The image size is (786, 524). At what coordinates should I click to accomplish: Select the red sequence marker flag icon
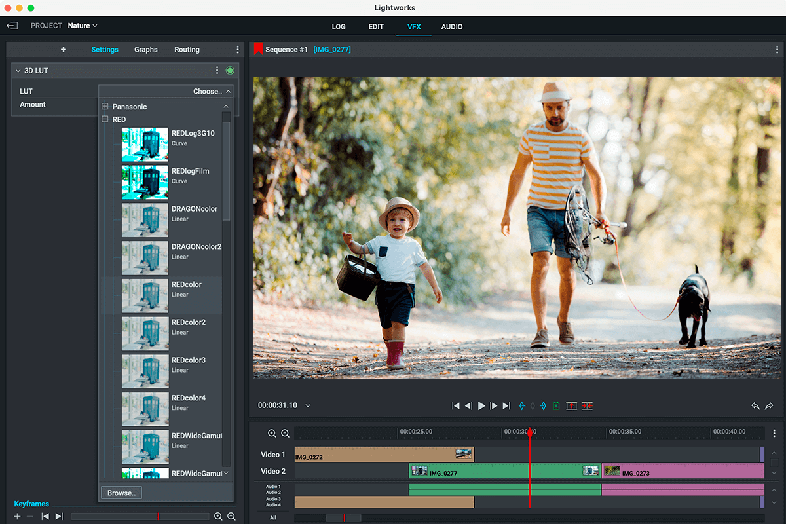pos(258,48)
